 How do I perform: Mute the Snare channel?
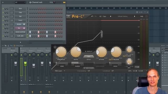[x=3, y=20]
